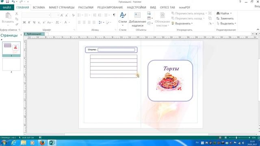Click the Increase indent icon
This screenshot has height=146, width=260.
(x=99, y=15)
